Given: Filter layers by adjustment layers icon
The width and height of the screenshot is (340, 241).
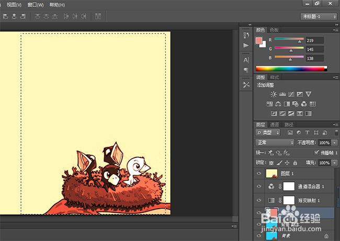Looking at the screenshot, I should click(299, 132).
